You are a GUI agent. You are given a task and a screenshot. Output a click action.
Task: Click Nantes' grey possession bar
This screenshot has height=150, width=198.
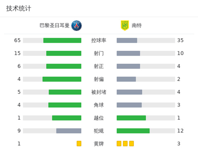[x=127, y=40]
